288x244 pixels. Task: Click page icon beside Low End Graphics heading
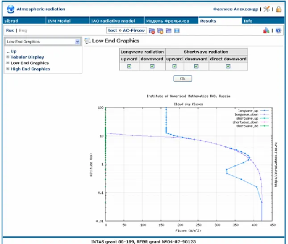[88, 41]
